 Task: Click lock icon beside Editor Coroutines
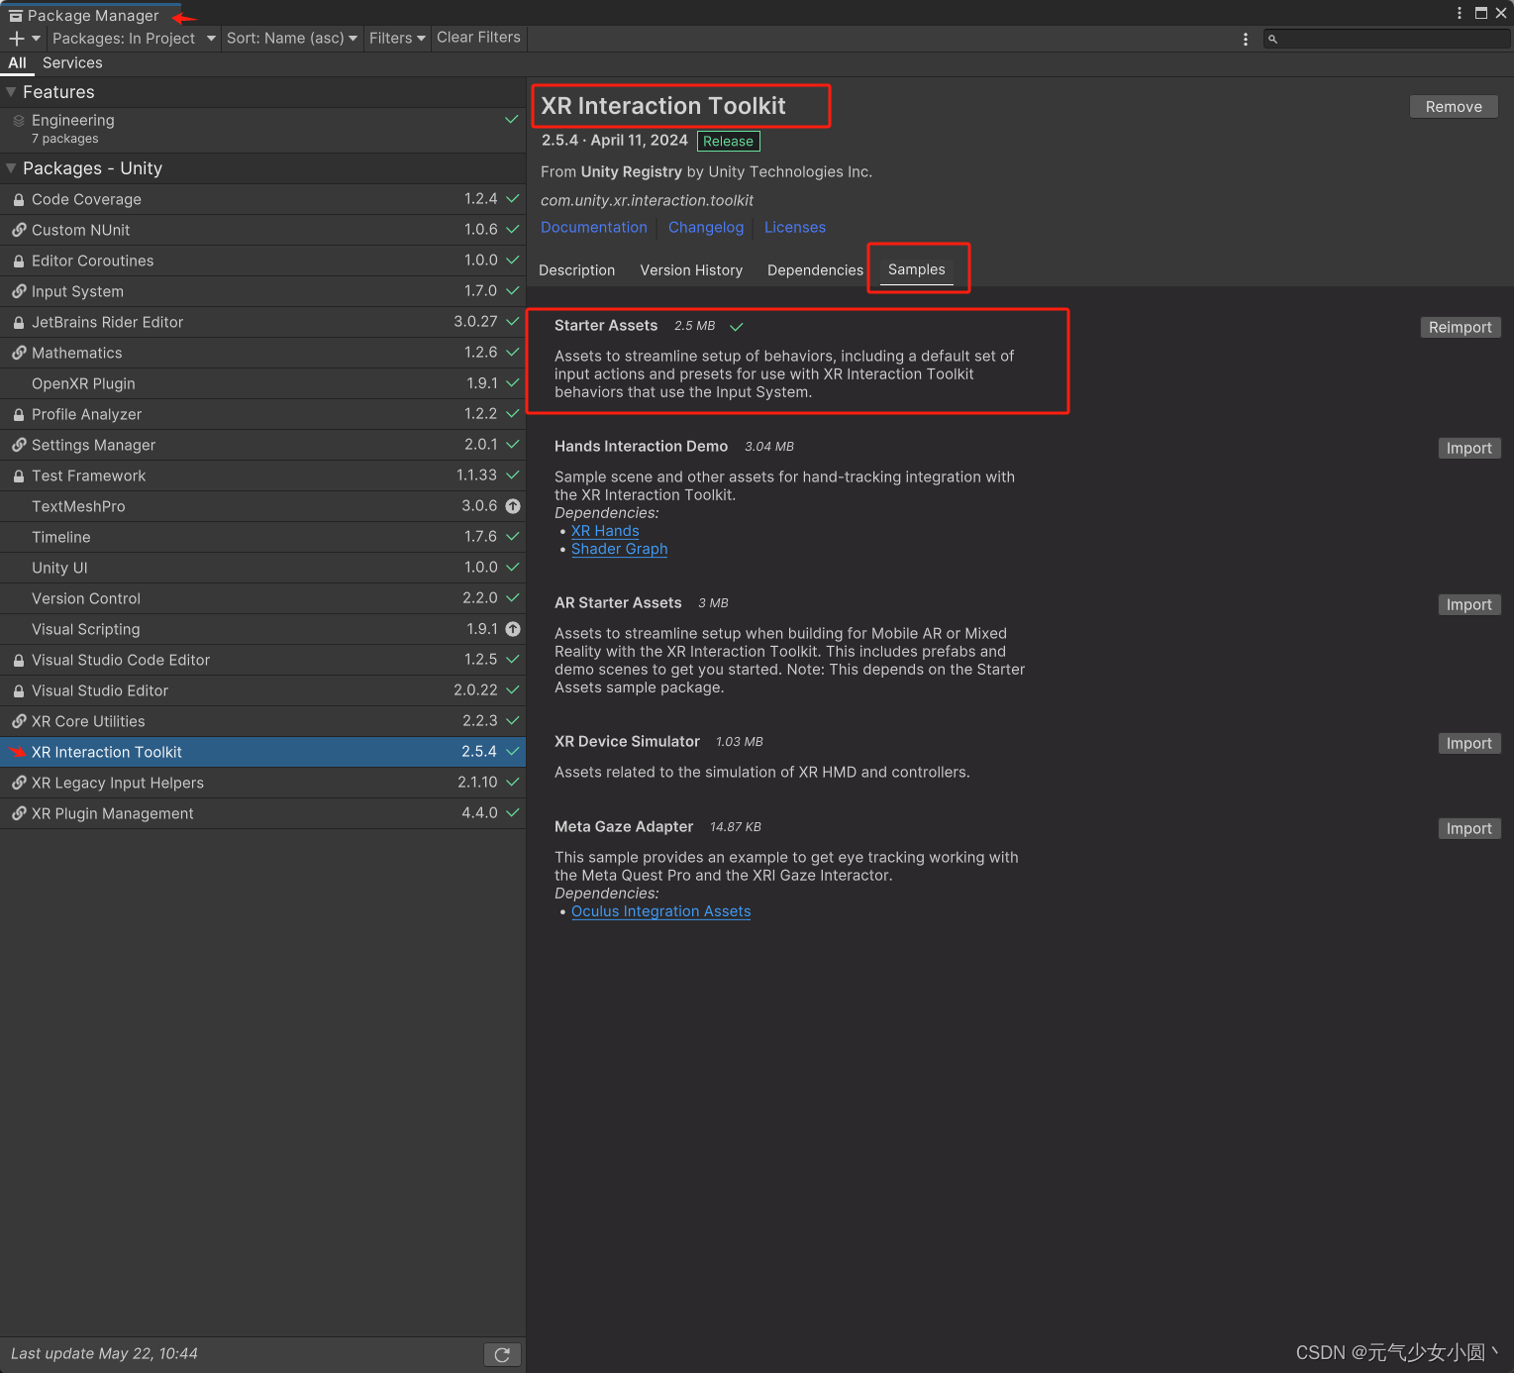click(19, 261)
